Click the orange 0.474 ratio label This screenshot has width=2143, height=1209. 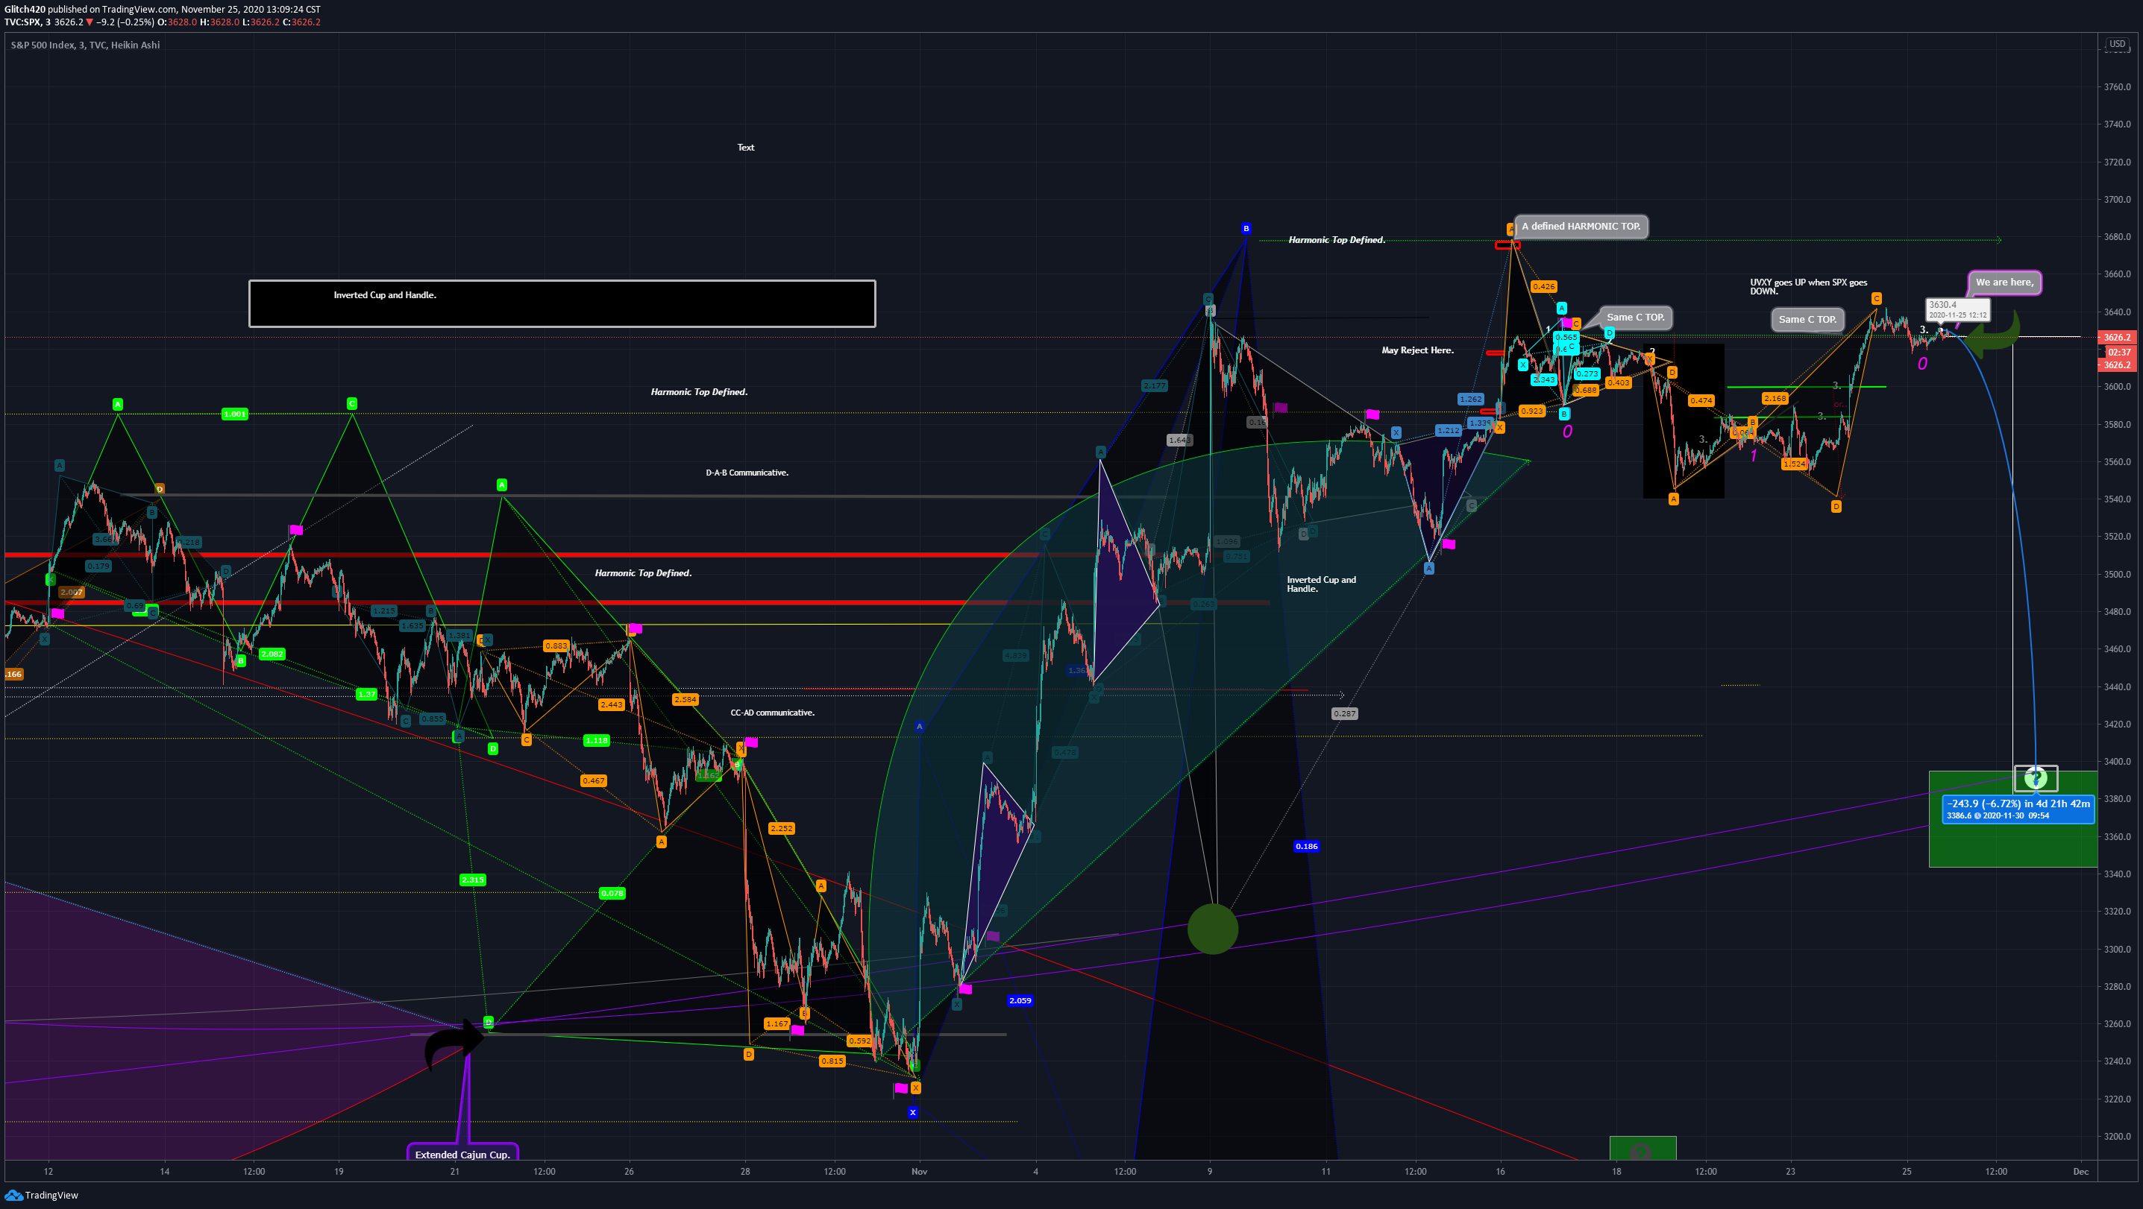click(x=1701, y=401)
